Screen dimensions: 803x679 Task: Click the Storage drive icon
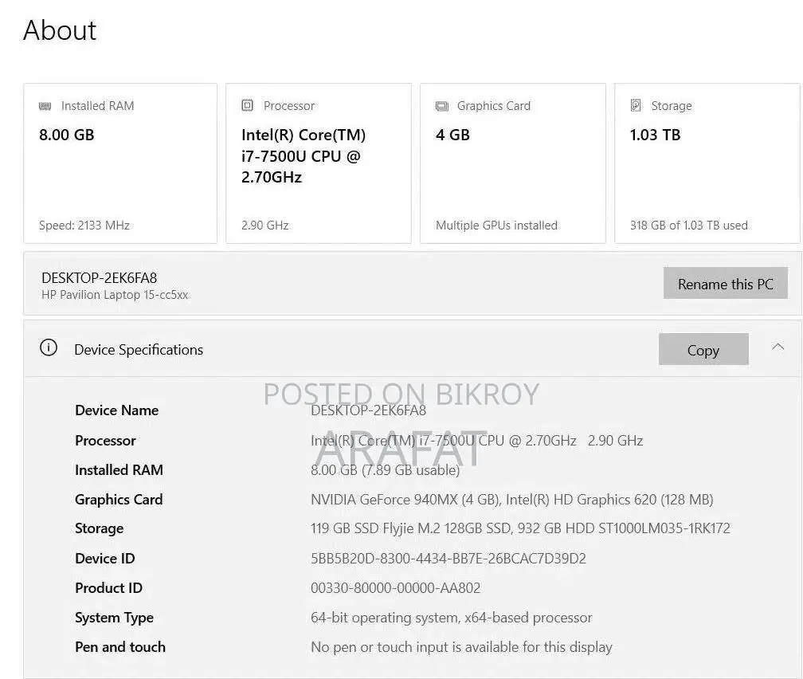636,105
